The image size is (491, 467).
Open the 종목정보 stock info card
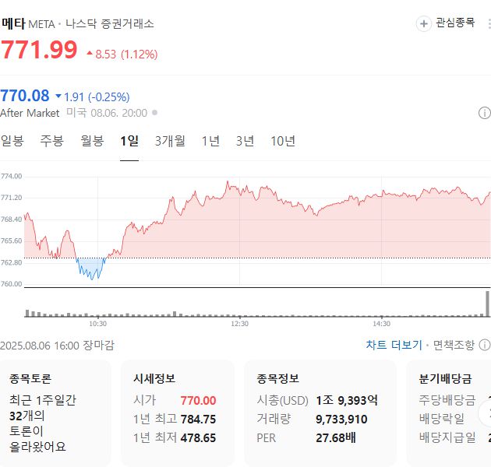(320, 413)
